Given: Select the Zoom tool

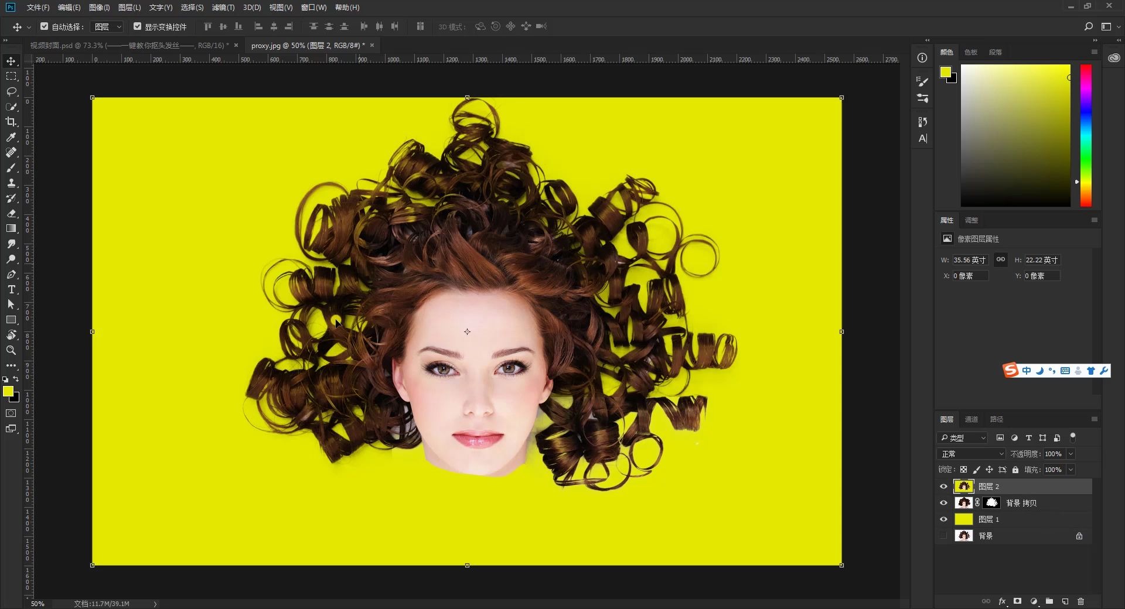Looking at the screenshot, I should tap(11, 350).
